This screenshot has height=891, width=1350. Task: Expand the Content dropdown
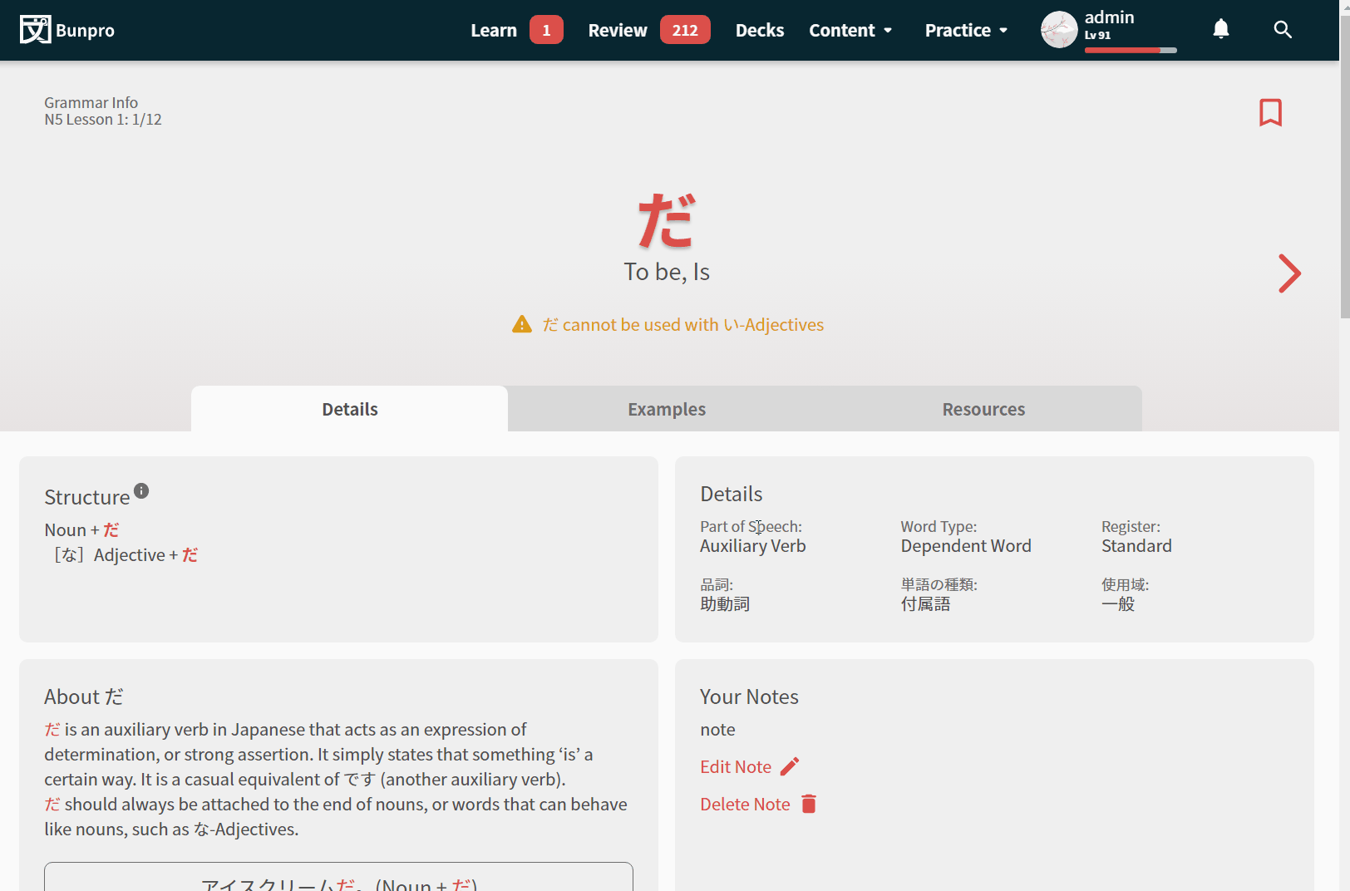point(850,30)
